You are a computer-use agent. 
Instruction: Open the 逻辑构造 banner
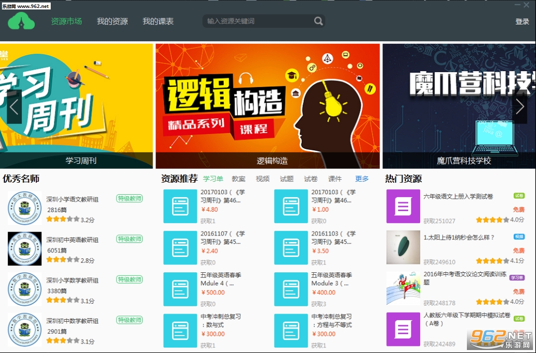point(268,106)
